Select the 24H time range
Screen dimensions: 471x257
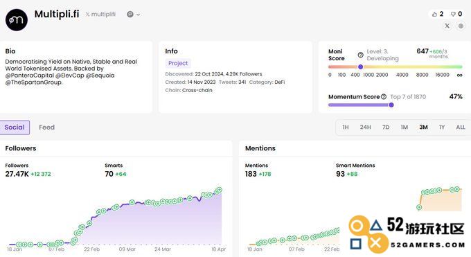[x=366, y=127]
